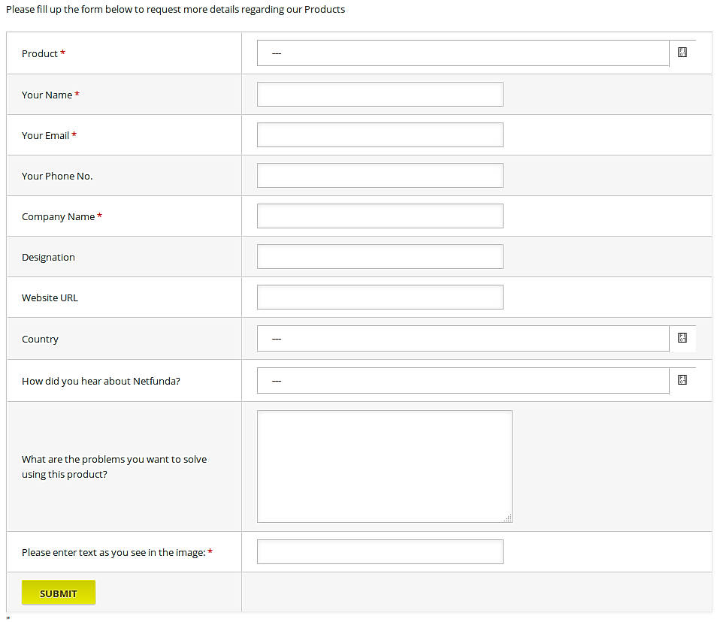Select the Your Name input field
The height and width of the screenshot is (622, 717).
[x=380, y=94]
